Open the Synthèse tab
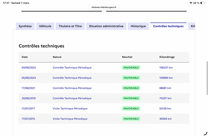The width and height of the screenshot is (208, 136). [x=25, y=26]
